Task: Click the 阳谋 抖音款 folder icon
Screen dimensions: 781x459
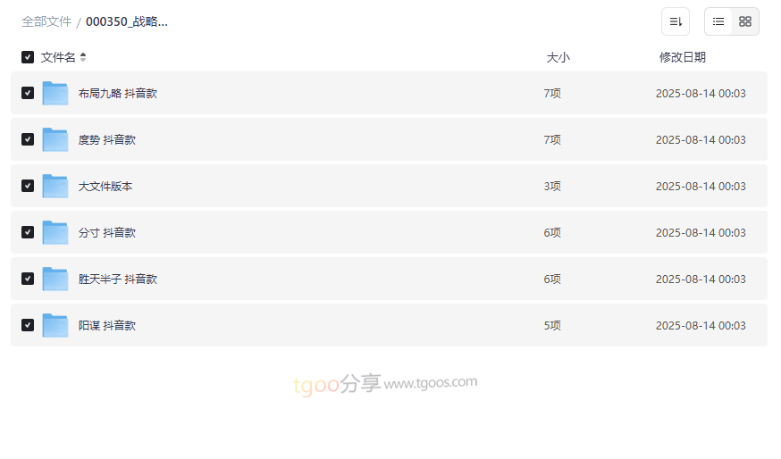Action: (55, 325)
